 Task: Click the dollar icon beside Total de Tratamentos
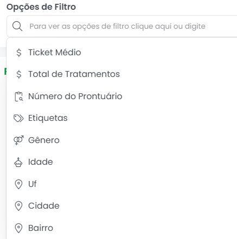click(x=19, y=74)
